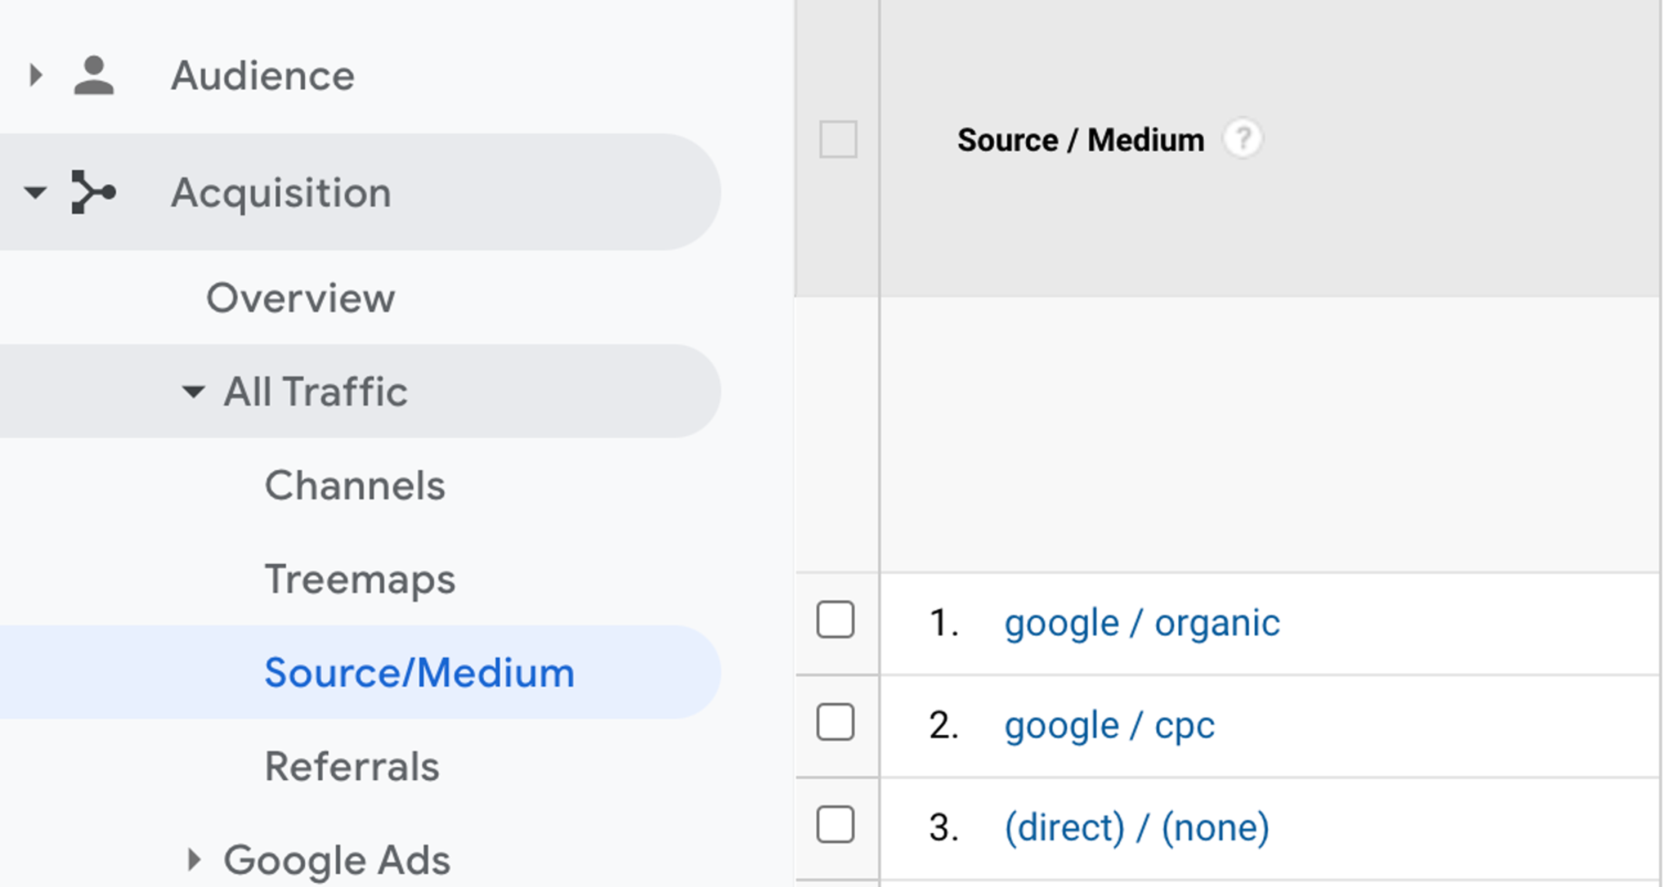Check the box next to google / cpc
Viewport: 1663px width, 887px height.
(837, 723)
